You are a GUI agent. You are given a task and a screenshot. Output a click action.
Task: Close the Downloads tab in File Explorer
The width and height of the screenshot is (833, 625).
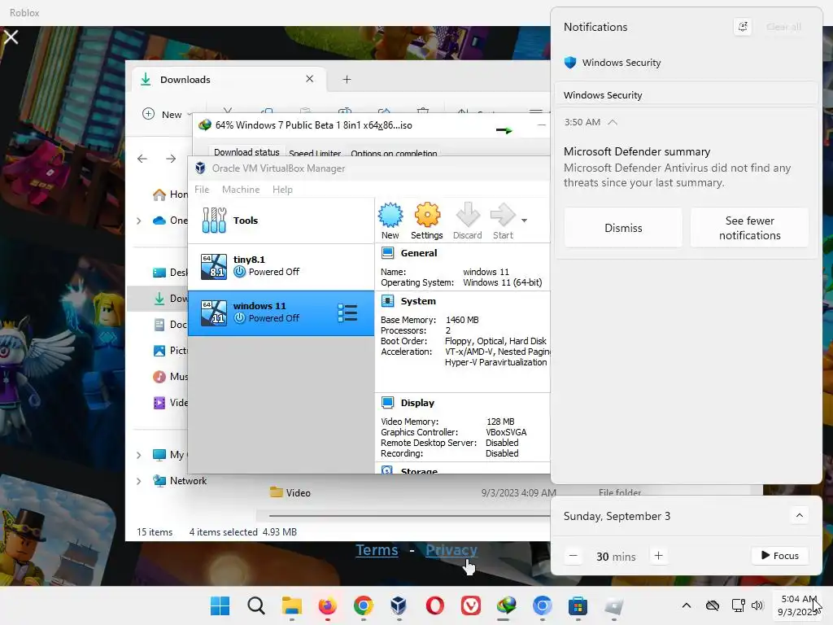coord(310,79)
